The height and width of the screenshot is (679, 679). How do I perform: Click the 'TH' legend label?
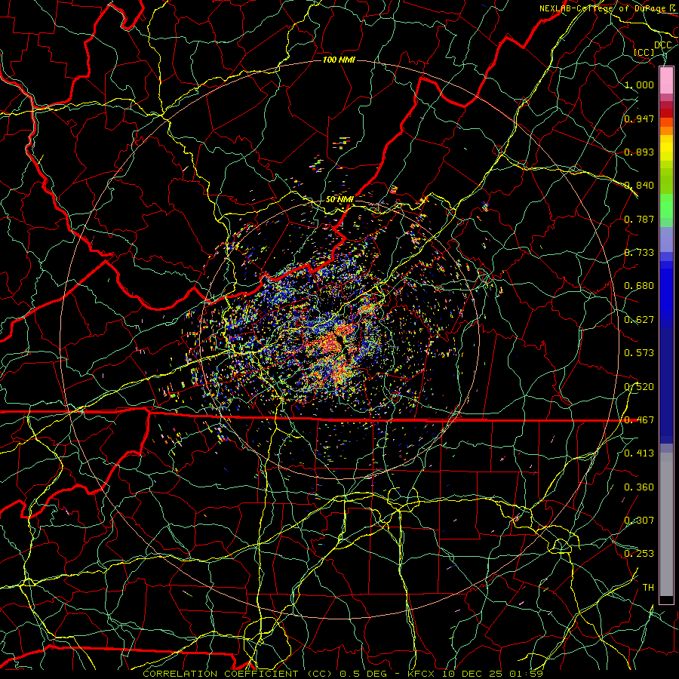(x=648, y=588)
